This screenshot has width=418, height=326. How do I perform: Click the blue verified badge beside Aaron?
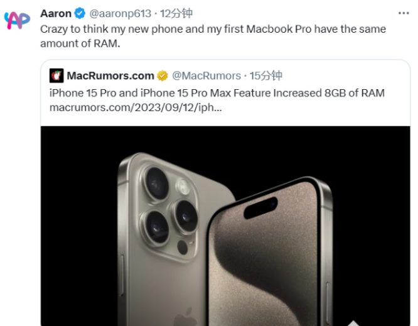coord(80,13)
